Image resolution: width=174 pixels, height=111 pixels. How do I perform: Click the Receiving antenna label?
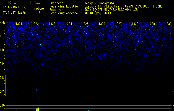tap(64, 13)
